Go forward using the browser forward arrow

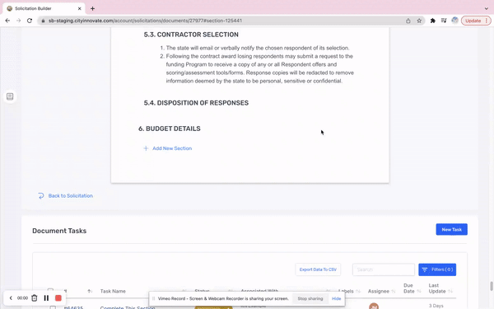[19, 21]
